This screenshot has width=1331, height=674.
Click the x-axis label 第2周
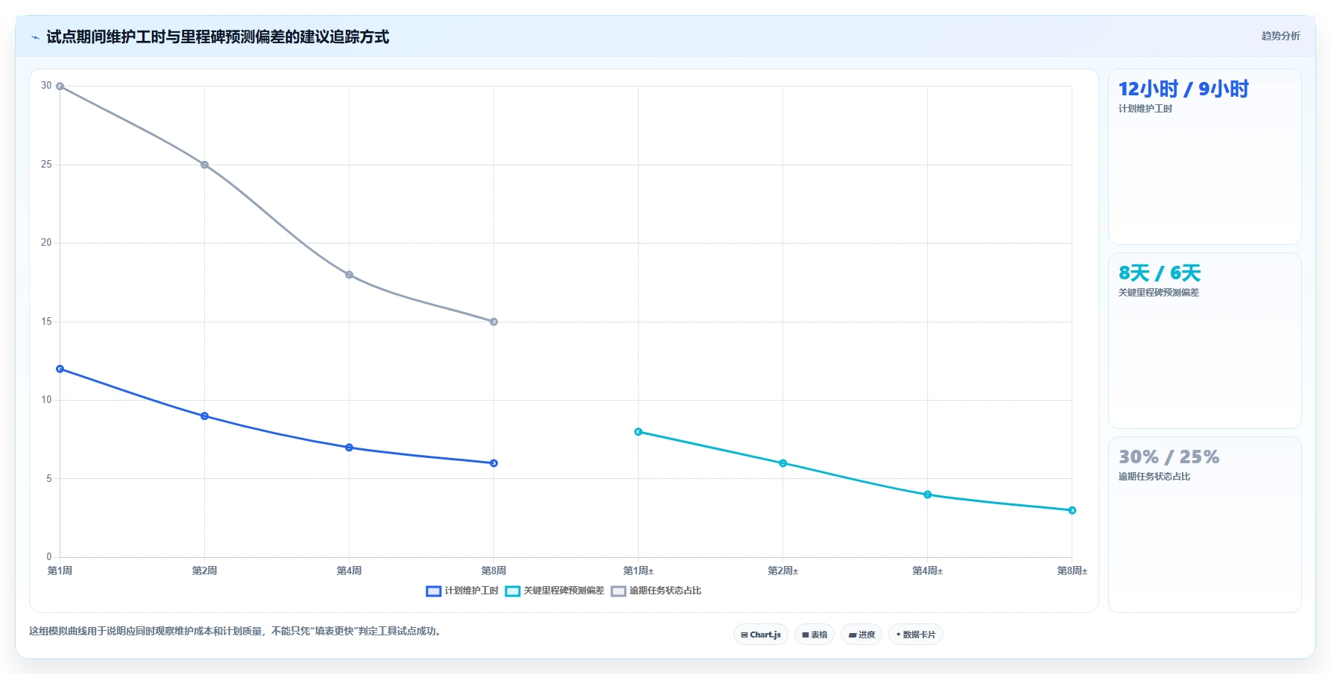tap(205, 571)
